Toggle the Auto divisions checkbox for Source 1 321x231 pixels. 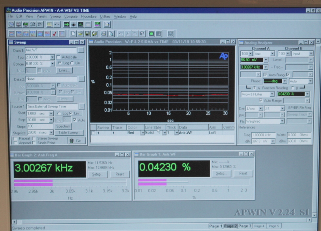[x=75, y=120]
